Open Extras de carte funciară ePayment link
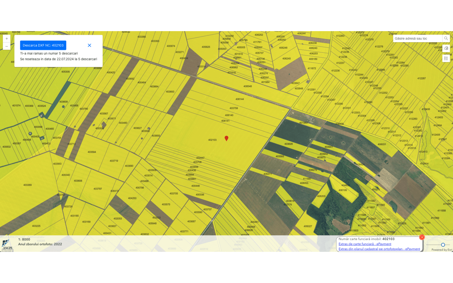Screen dimensions: 453x283 365,244
